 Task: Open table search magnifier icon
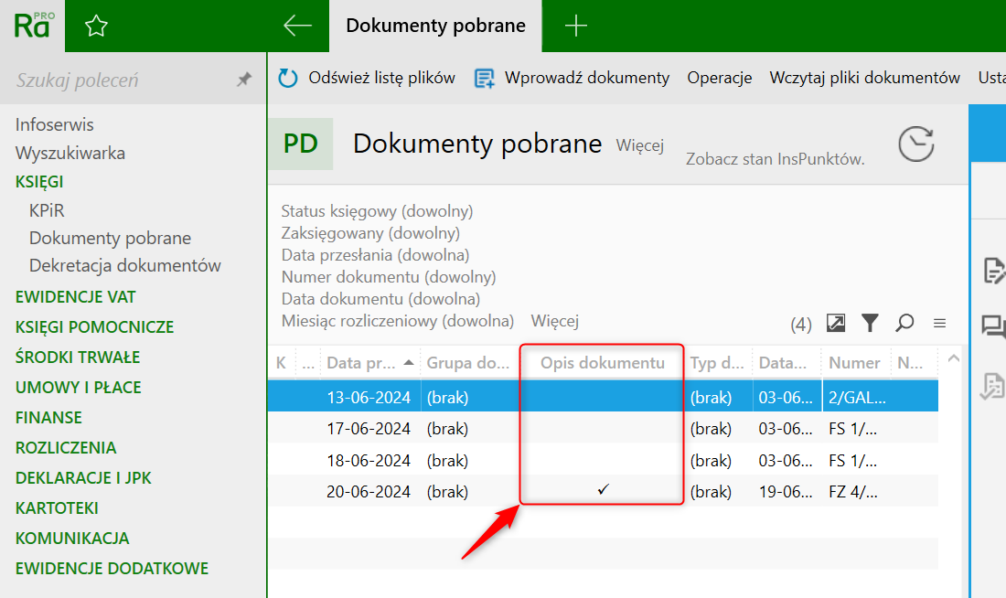(x=904, y=323)
